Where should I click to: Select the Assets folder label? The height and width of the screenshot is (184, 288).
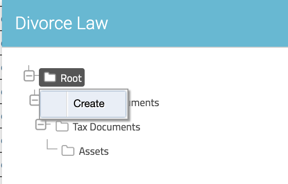coord(94,151)
